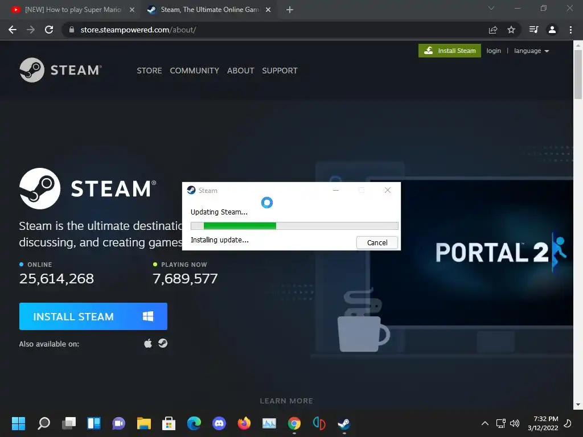Open the Chrome tab search chevron
The width and height of the screenshot is (583, 437).
coord(491,8)
